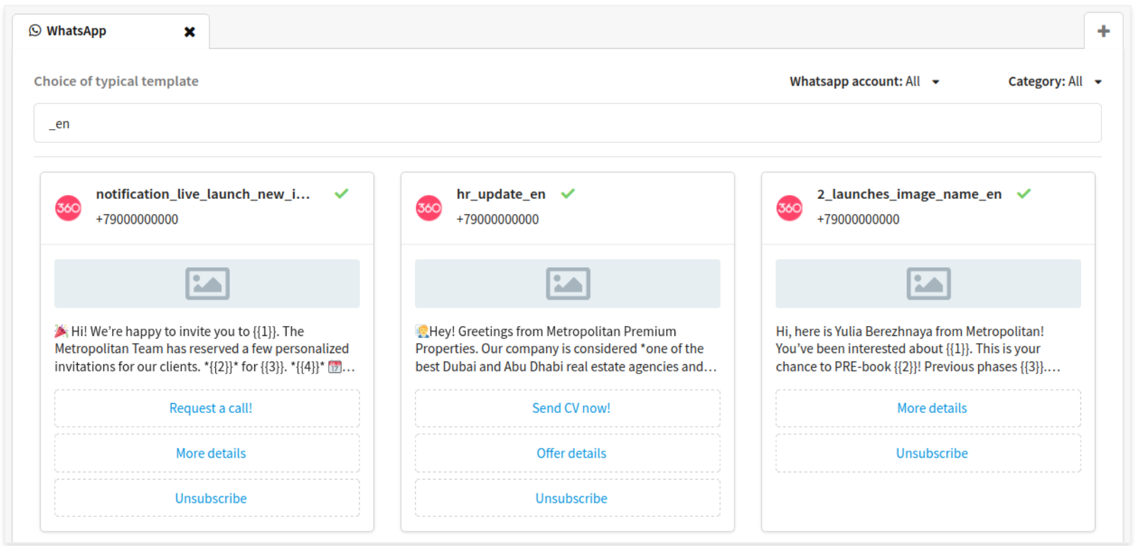Click the Choice of typical template heading
Viewport: 1135px width, 546px height.
[x=116, y=81]
